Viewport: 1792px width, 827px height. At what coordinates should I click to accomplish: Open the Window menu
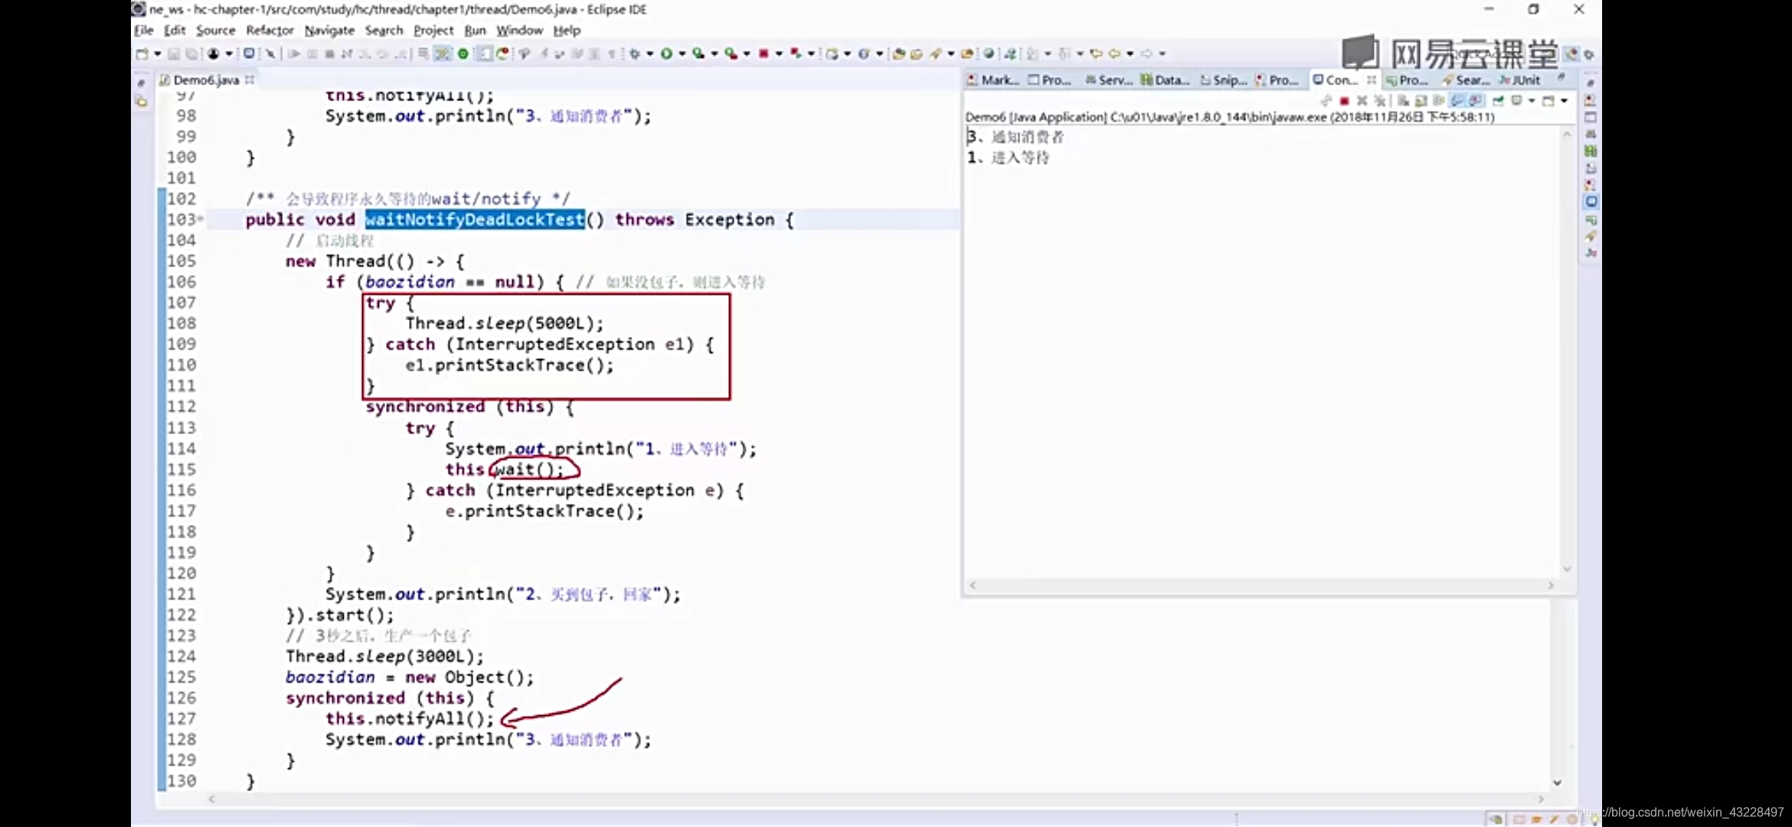point(519,31)
